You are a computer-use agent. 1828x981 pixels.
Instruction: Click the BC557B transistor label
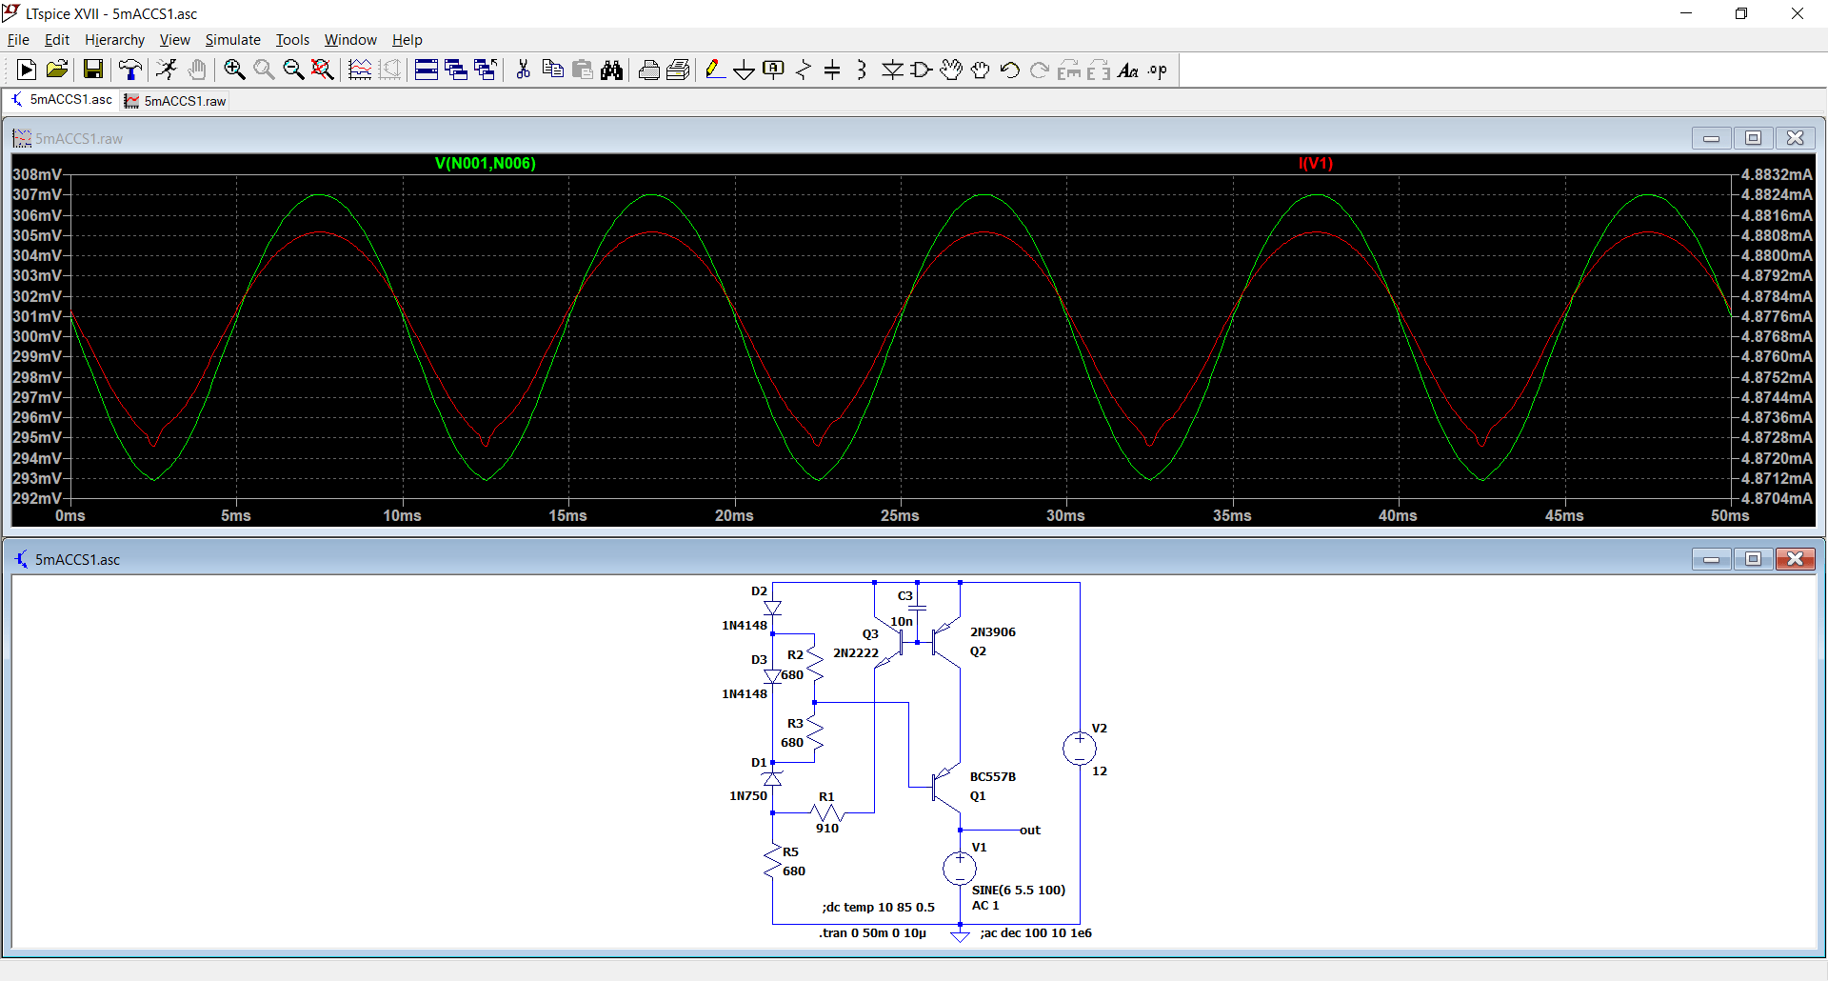click(993, 777)
